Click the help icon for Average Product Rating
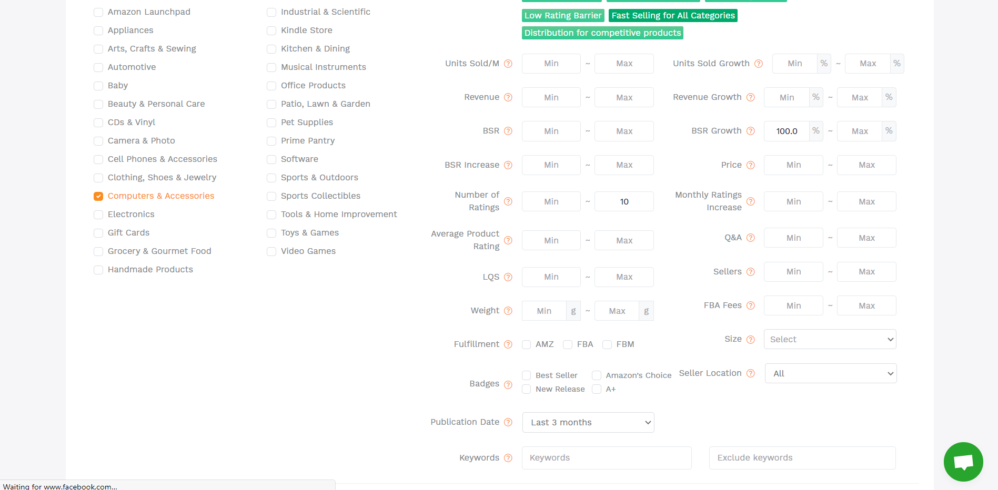 [x=508, y=240]
